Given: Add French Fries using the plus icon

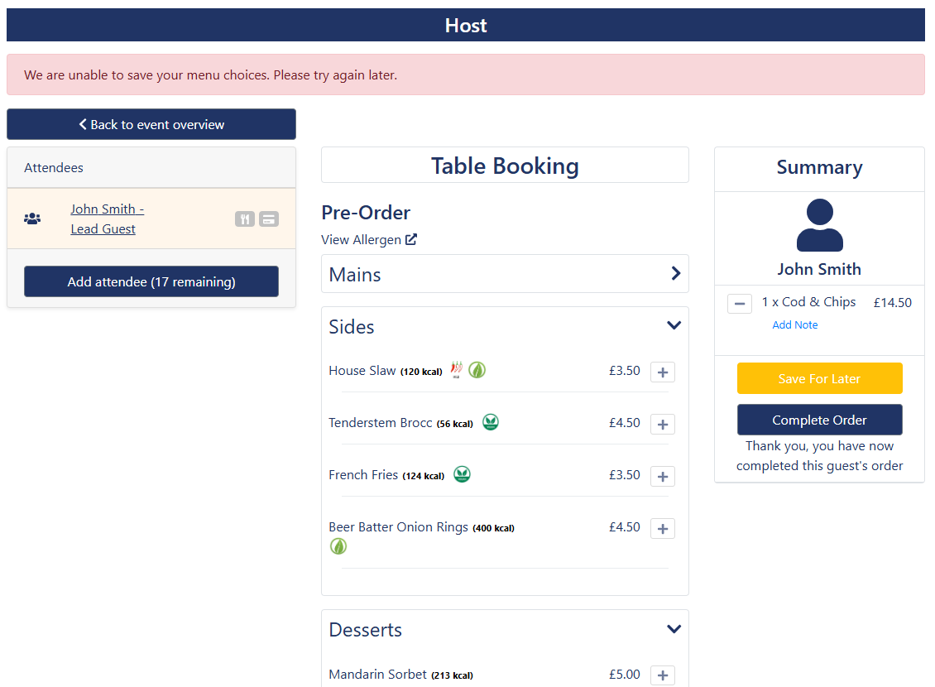Looking at the screenshot, I should 662,477.
